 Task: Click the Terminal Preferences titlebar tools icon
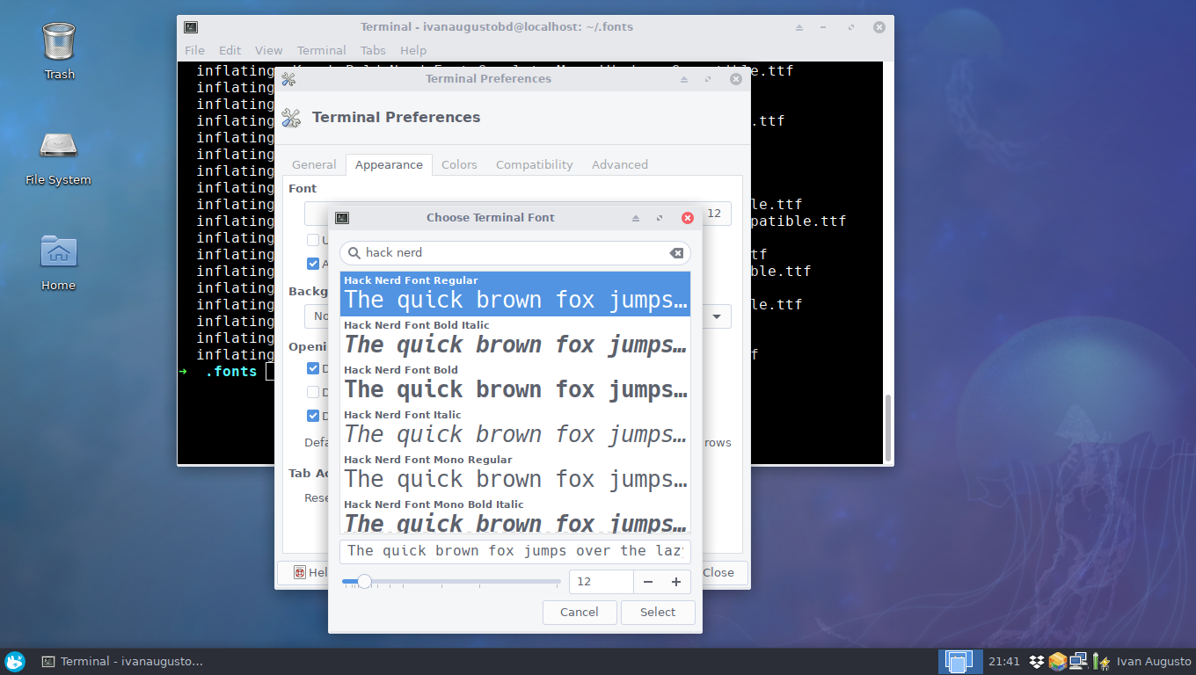pos(288,79)
